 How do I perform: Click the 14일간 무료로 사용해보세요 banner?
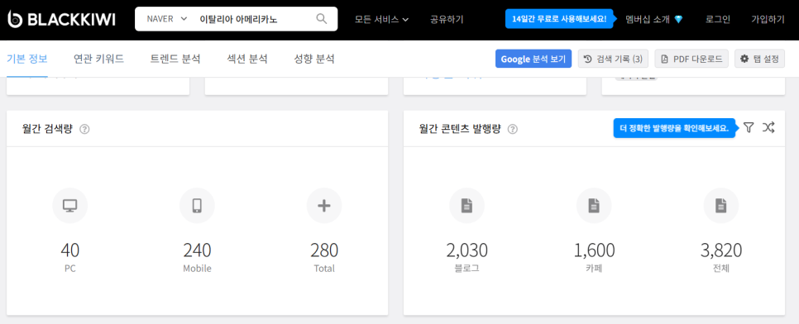pyautogui.click(x=559, y=19)
